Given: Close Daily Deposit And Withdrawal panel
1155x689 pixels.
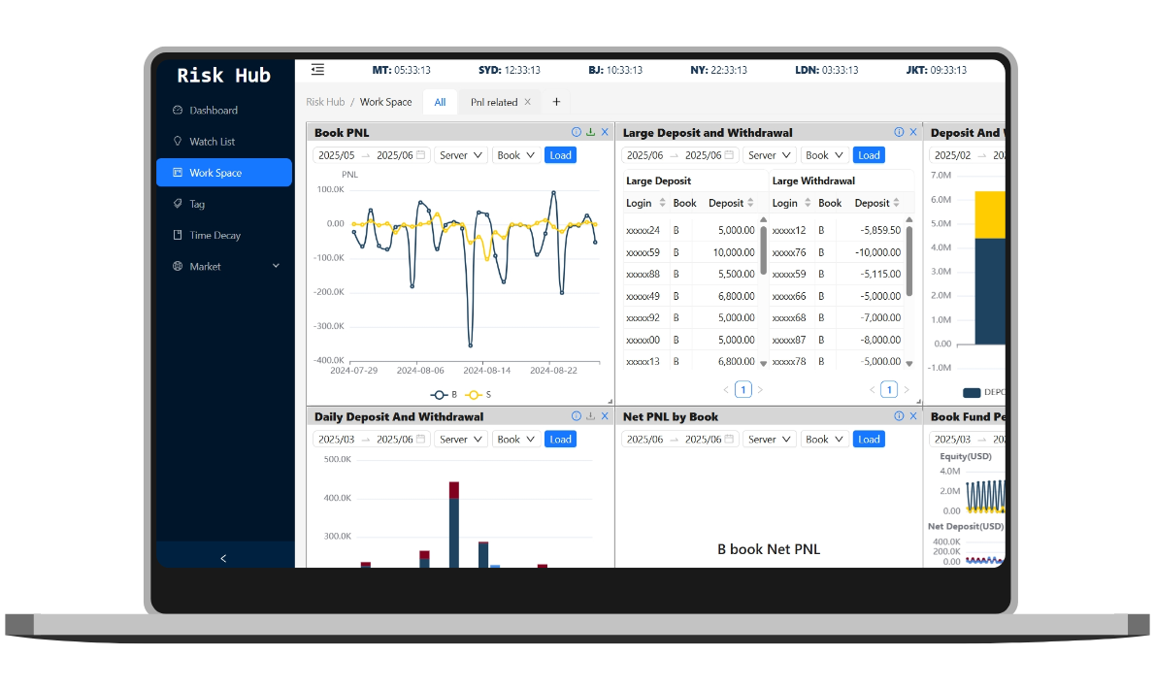Looking at the screenshot, I should pyautogui.click(x=605, y=416).
